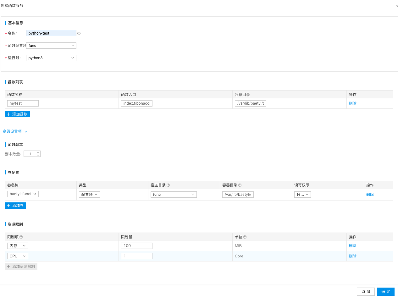Delete the CPU resource limit row
The image size is (398, 297).
pyautogui.click(x=353, y=256)
